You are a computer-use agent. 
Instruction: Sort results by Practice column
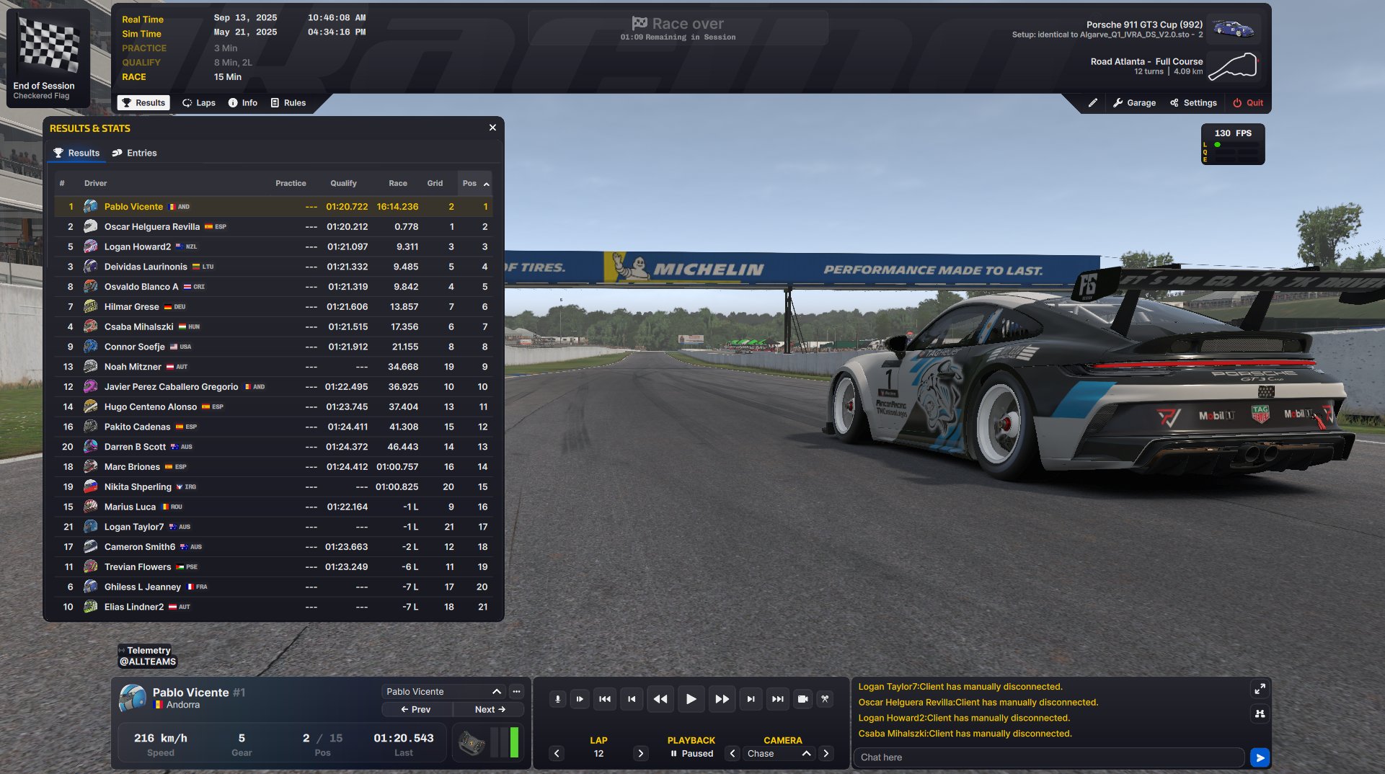[x=291, y=183]
